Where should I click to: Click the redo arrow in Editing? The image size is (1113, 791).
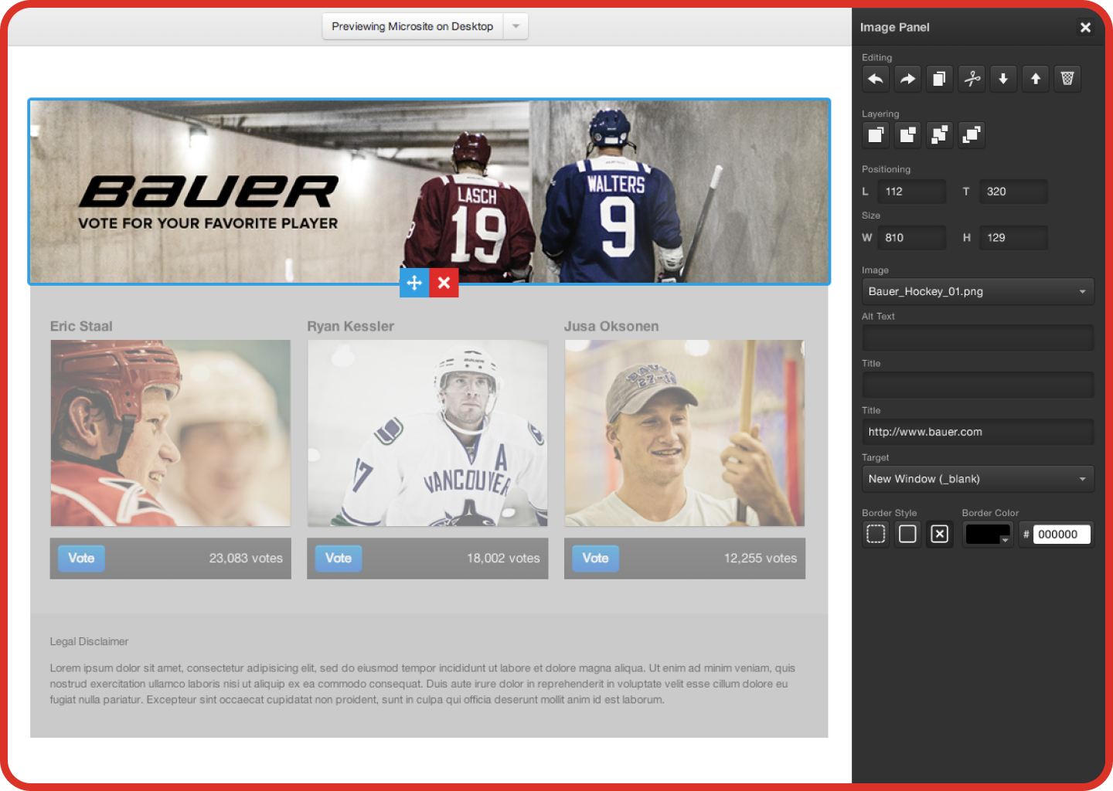(x=907, y=79)
